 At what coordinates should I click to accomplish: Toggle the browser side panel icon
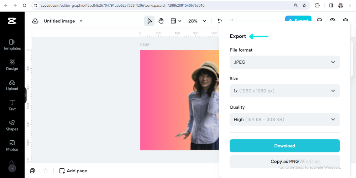pyautogui.click(x=331, y=5)
